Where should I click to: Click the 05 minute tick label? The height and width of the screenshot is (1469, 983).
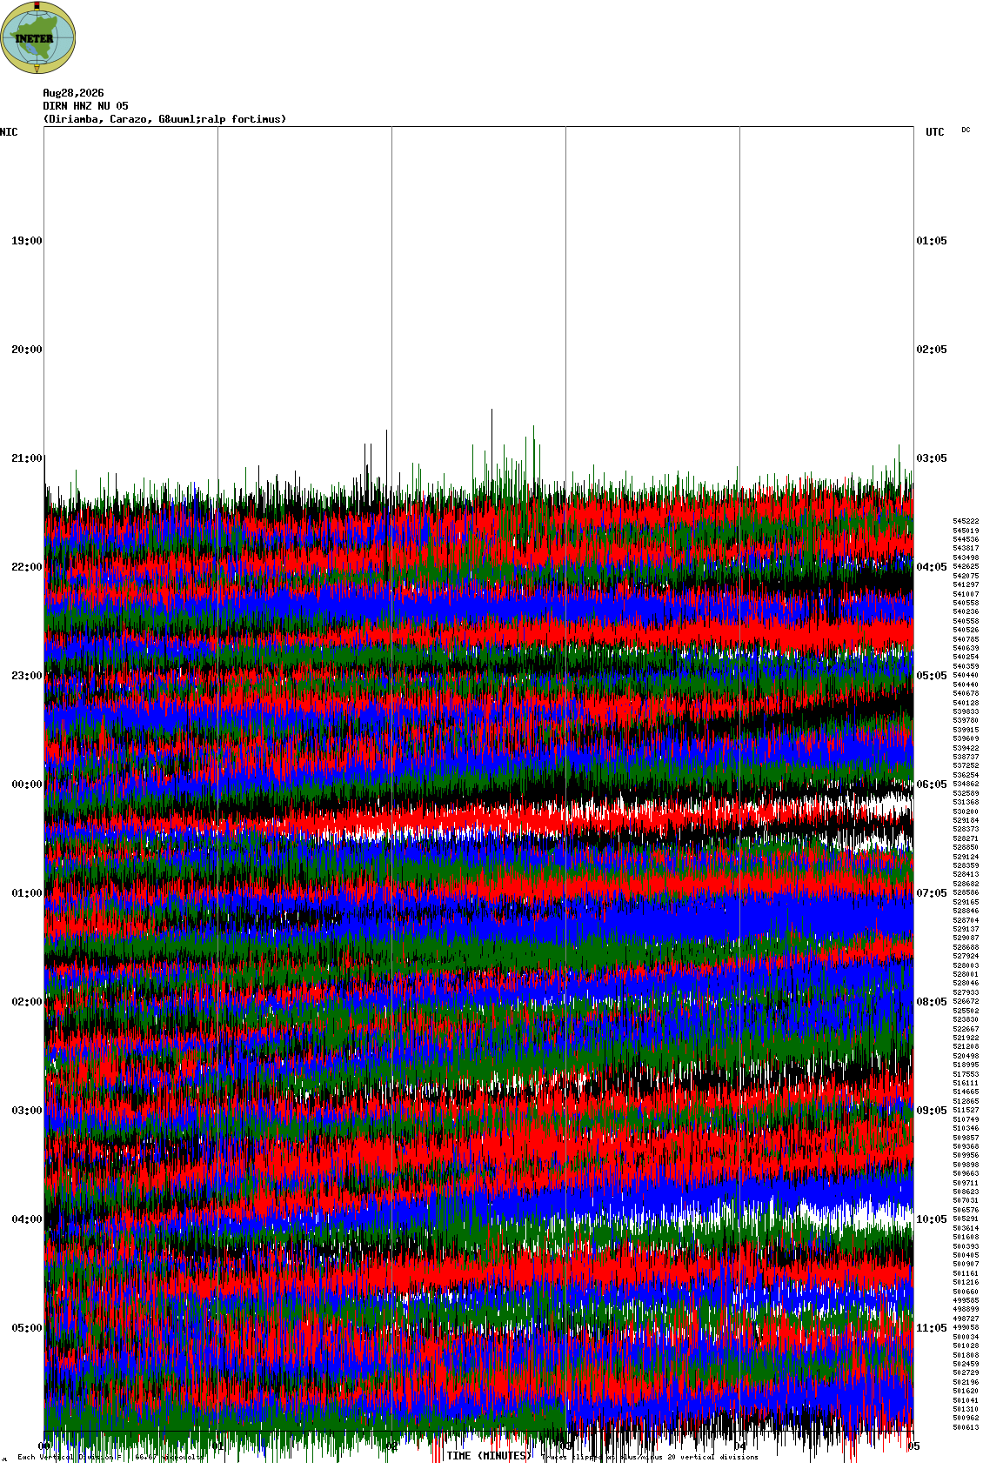point(914,1446)
